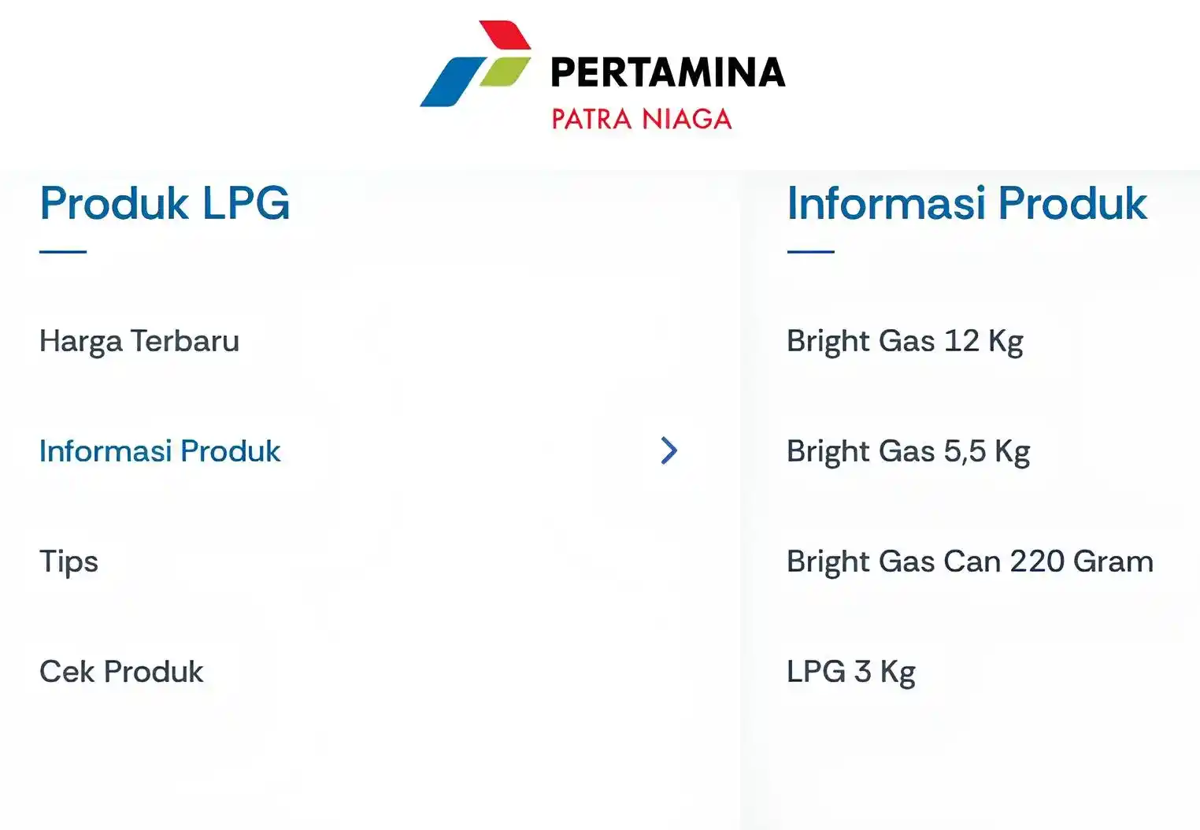This screenshot has width=1200, height=830.
Task: Select Bright Gas 5,5 Kg
Action: pos(908,451)
